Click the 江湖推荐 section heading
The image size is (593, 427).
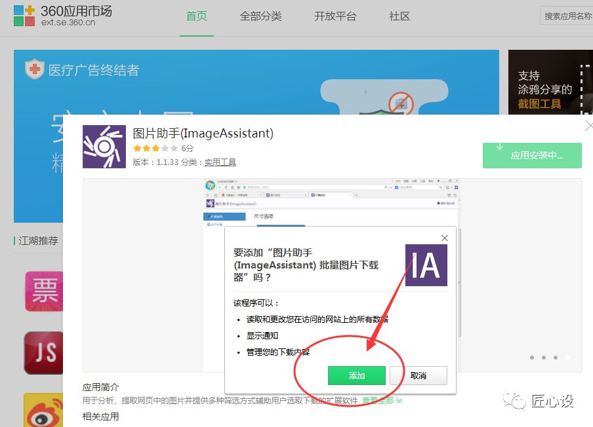[x=38, y=240]
